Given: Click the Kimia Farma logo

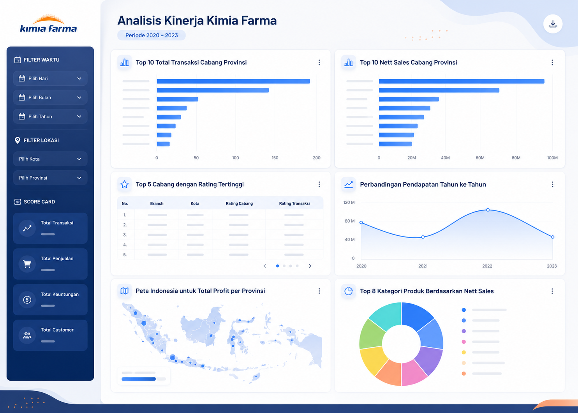Looking at the screenshot, I should coord(48,24).
